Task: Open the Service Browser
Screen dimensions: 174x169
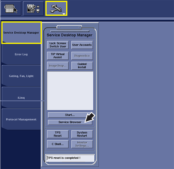Action: 70,122
